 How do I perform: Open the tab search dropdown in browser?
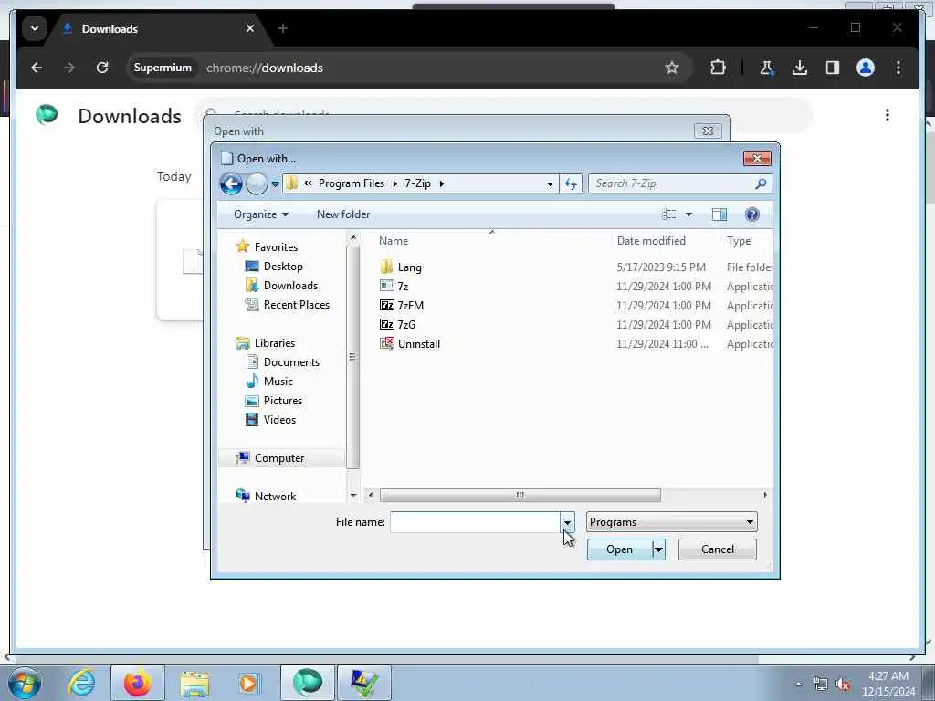coord(35,28)
